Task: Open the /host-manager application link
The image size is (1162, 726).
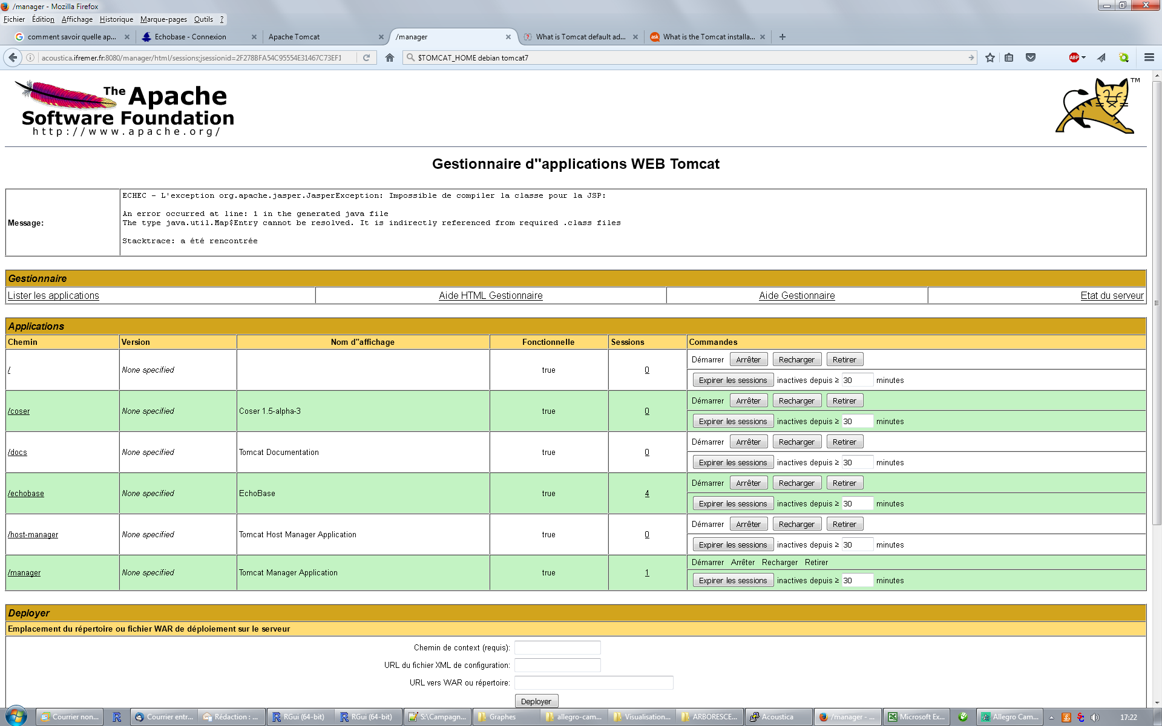Action: click(x=33, y=534)
